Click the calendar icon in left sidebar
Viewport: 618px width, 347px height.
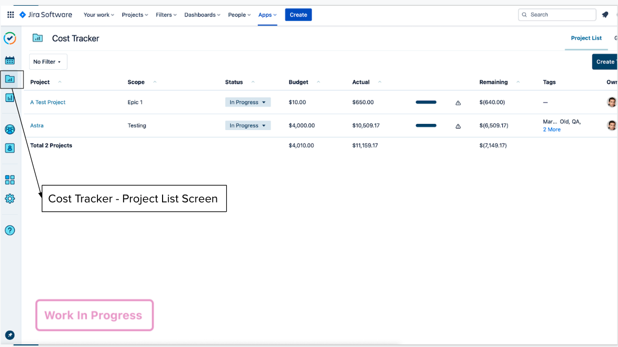tap(10, 60)
